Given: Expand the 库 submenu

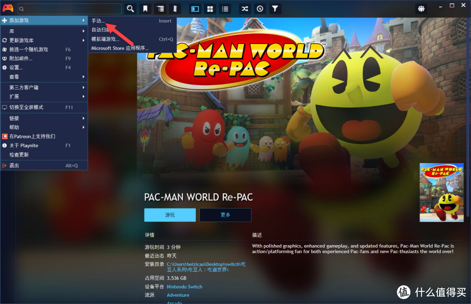Looking at the screenshot, I should pos(44,31).
